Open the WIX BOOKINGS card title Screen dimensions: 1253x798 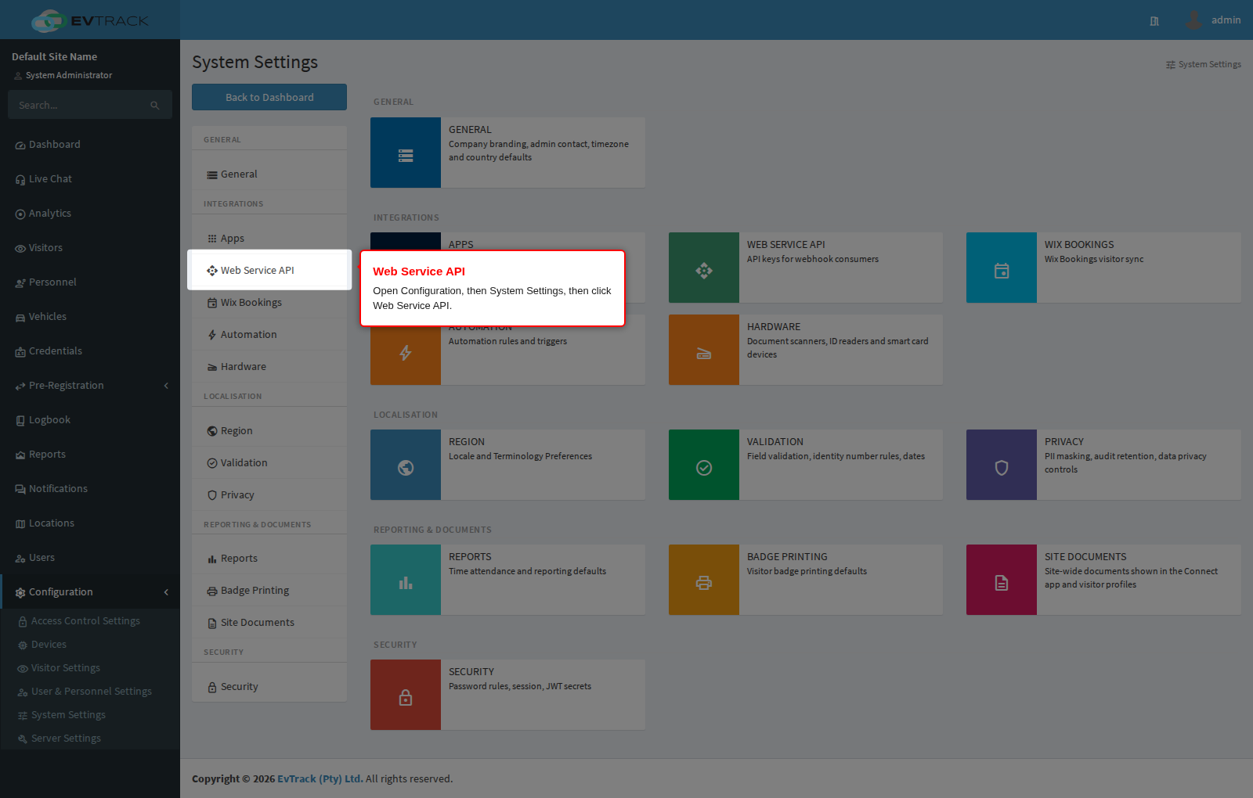(1079, 245)
